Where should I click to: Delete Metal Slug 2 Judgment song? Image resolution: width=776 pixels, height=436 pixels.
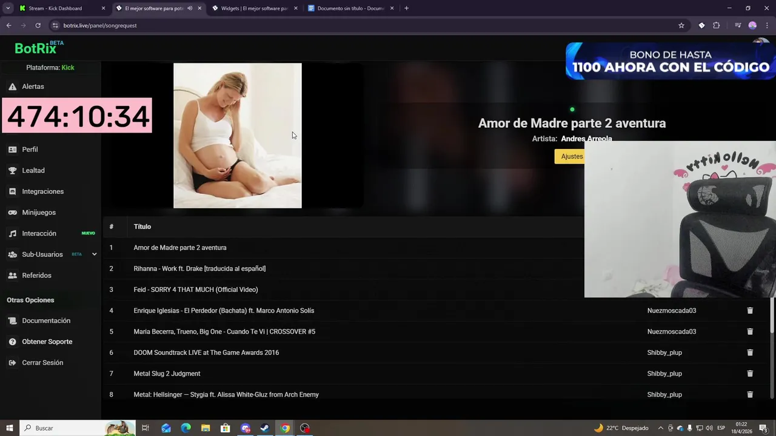tap(750, 374)
